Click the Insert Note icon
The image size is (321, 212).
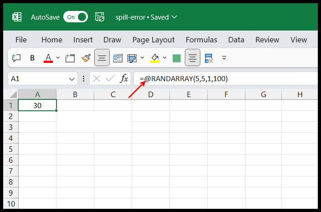point(70,58)
